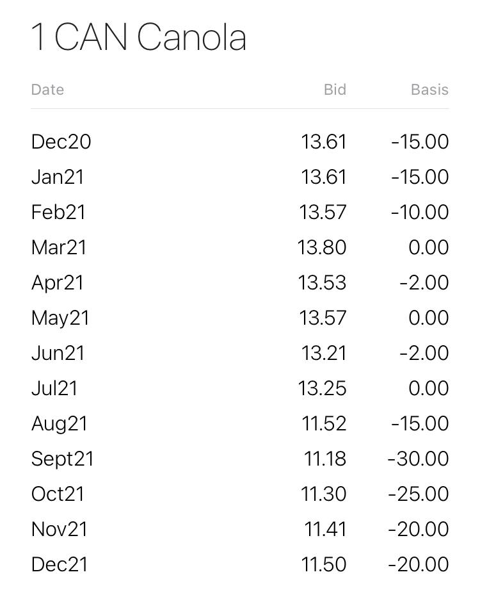This screenshot has height=595, width=480.
Task: Select the Aug21 delivery row
Action: pos(240,424)
